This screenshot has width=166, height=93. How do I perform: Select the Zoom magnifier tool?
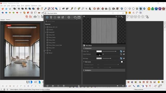point(45,9)
